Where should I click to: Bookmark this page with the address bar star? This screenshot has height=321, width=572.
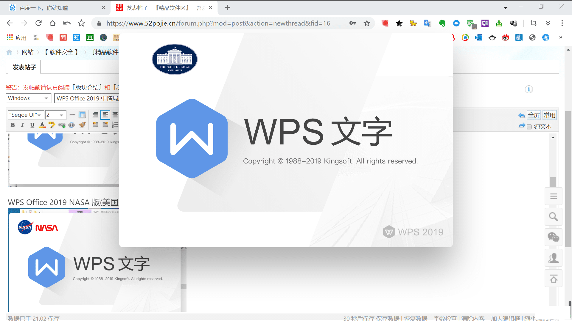coord(367,23)
